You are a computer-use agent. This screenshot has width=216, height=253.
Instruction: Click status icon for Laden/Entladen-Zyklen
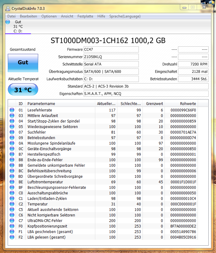(x=12, y=198)
